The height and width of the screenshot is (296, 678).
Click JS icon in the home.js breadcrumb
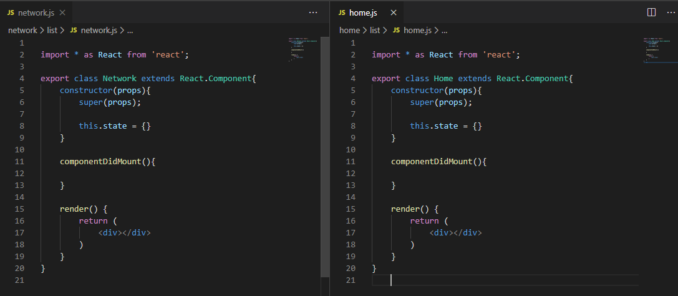(396, 30)
